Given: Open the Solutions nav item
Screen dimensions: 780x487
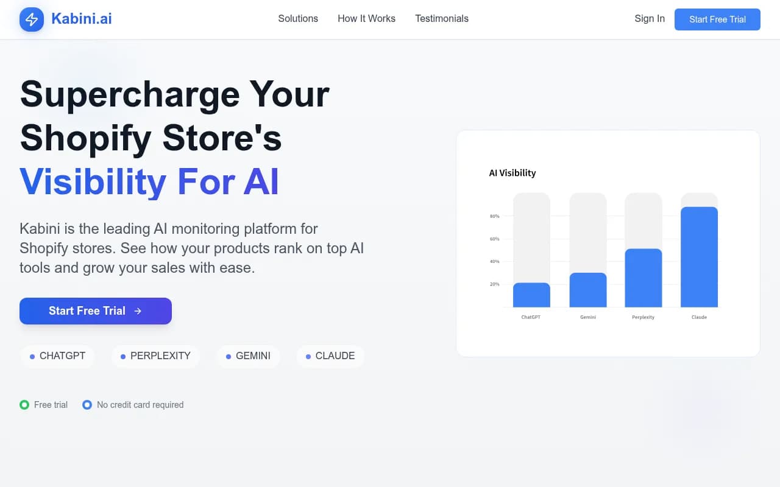Looking at the screenshot, I should [298, 19].
